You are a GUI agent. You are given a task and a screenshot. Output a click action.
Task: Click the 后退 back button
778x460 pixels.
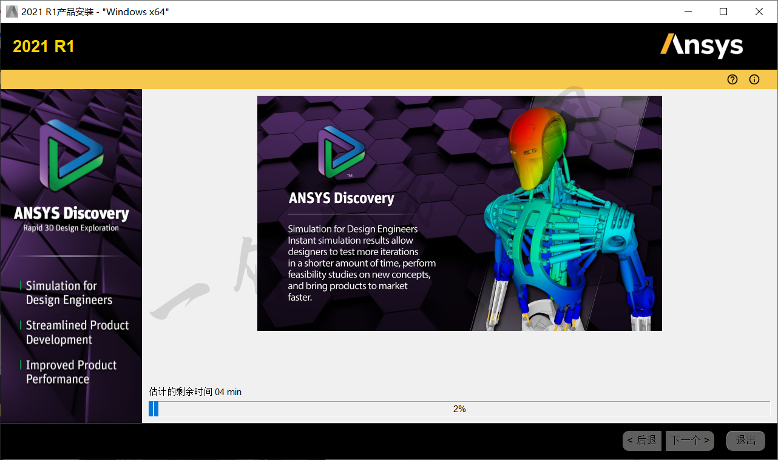(x=642, y=441)
